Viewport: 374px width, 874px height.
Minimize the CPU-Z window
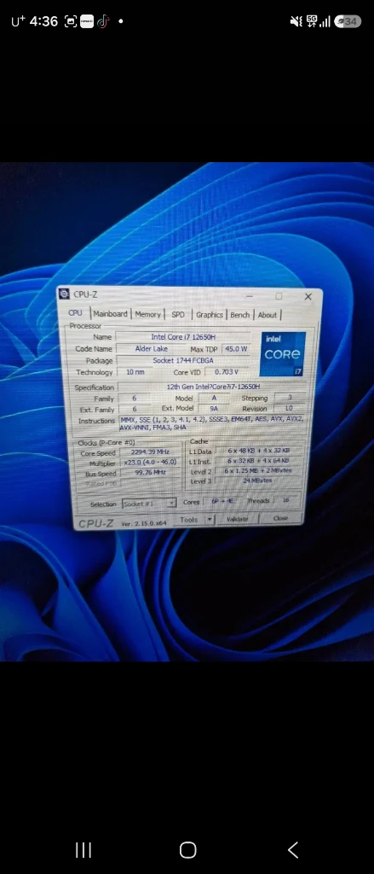tap(250, 296)
